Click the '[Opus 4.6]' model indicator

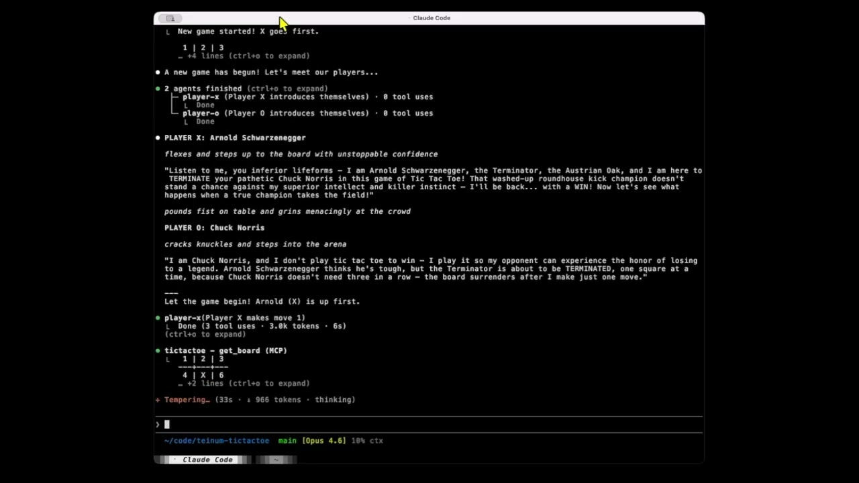point(324,441)
